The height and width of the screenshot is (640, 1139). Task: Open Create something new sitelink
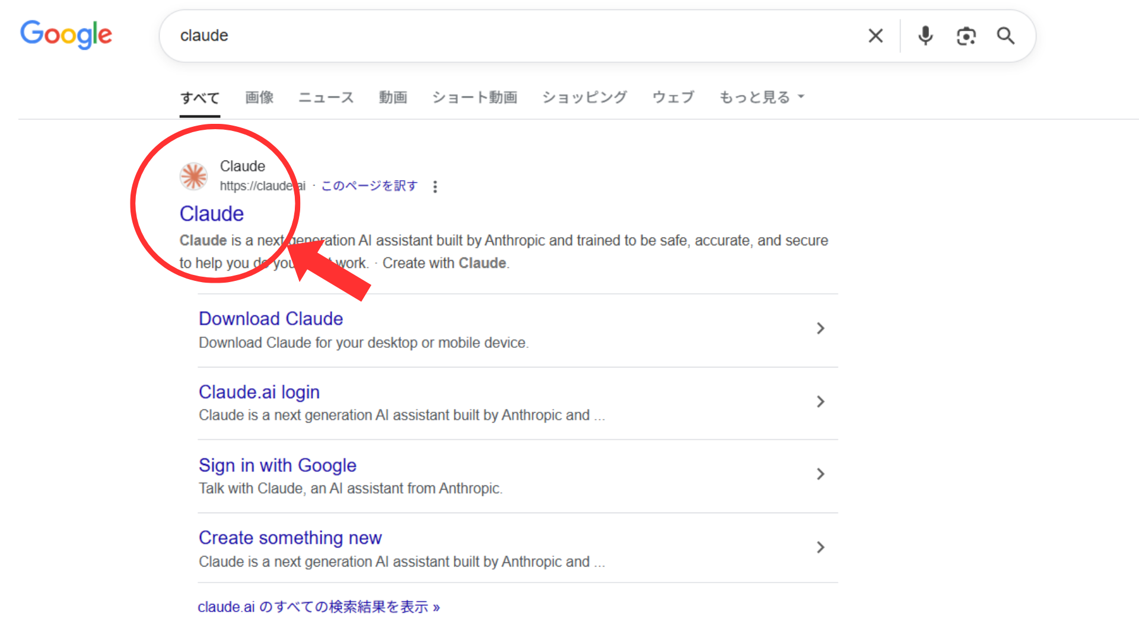pyautogui.click(x=290, y=537)
